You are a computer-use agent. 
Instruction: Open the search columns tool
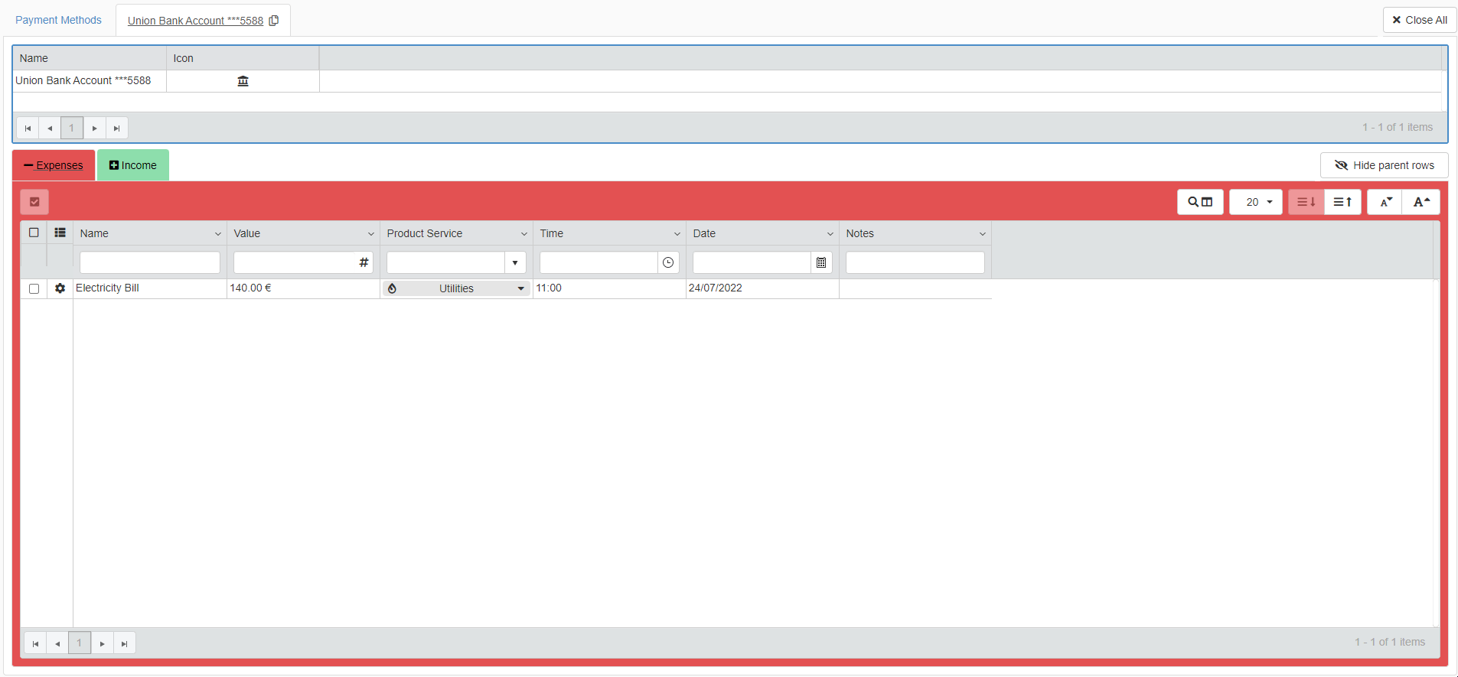click(x=1199, y=202)
